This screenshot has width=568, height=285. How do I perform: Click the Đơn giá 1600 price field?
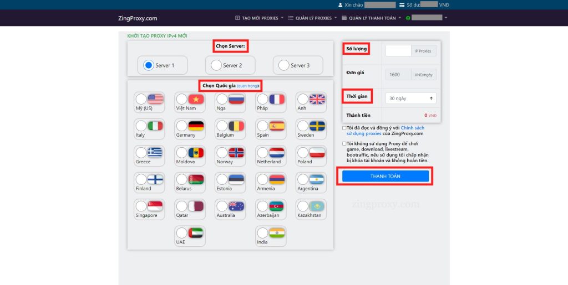pos(398,75)
